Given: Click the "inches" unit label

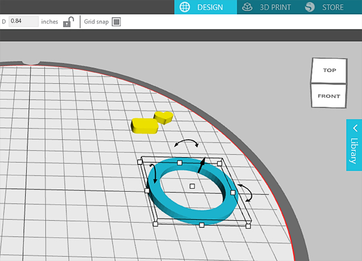Looking at the screenshot, I should point(49,22).
